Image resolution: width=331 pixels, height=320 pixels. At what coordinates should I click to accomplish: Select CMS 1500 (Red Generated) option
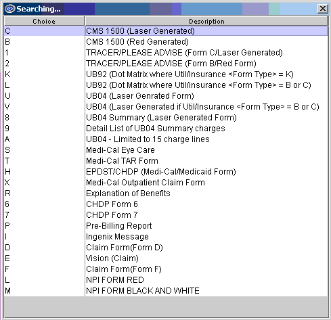coord(166,42)
